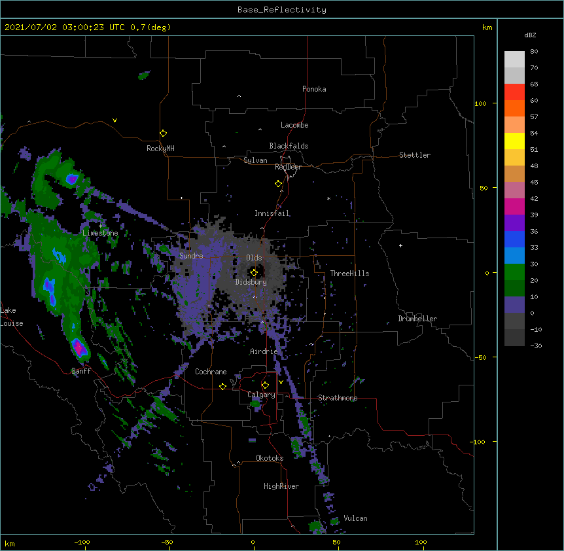Click the yellow V marker east of Calgary
Viewport: 564px width, 551px height.
click(x=281, y=382)
